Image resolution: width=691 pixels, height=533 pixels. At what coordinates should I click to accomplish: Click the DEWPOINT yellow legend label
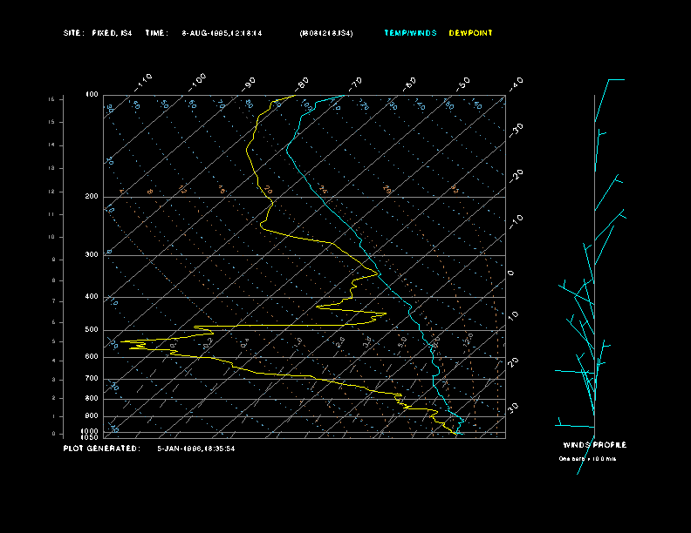pos(470,33)
